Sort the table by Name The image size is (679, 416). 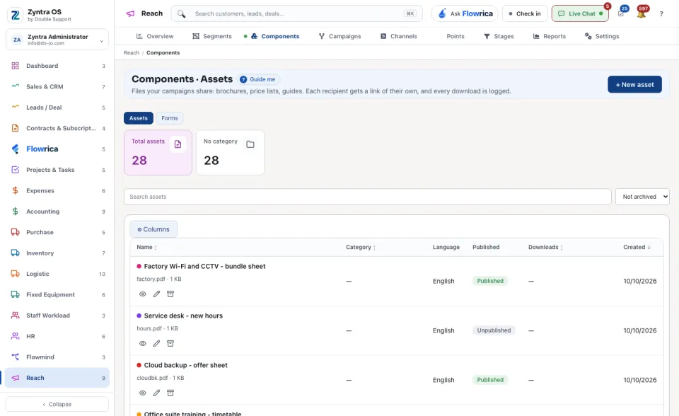pyautogui.click(x=146, y=247)
